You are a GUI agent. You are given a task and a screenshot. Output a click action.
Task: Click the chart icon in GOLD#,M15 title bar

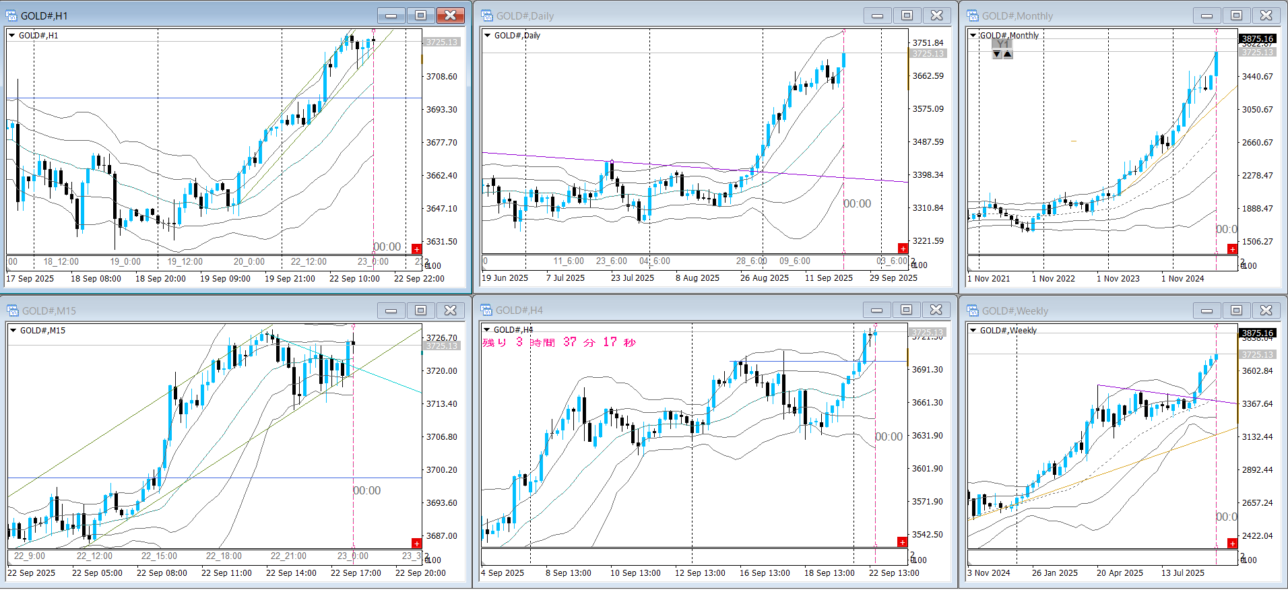coord(12,310)
